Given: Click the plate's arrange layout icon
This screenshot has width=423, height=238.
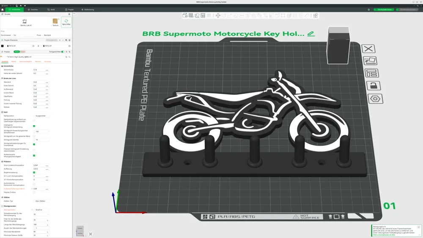Looking at the screenshot, I should 371,73.
